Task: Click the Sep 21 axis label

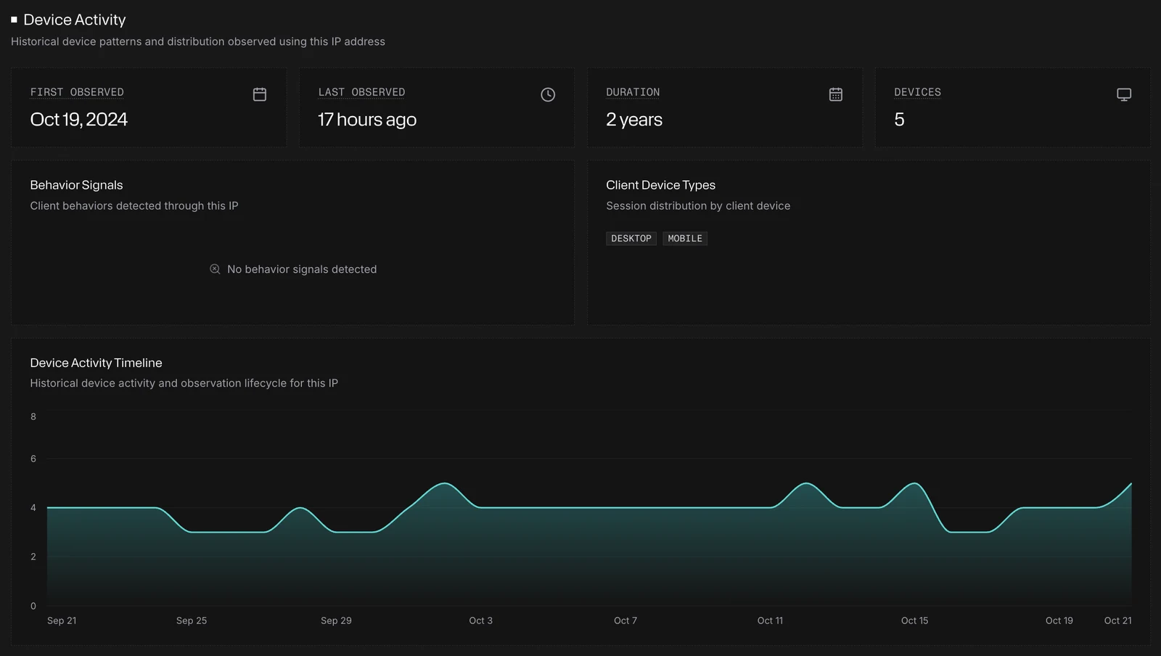Action: click(62, 620)
